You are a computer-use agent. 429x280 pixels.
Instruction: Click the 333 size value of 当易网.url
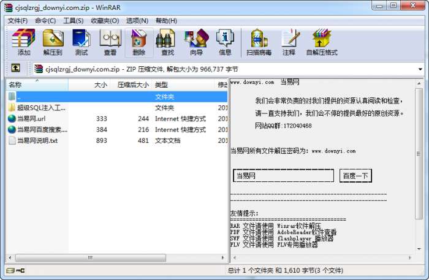click(102, 119)
